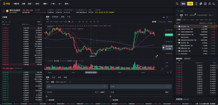Image resolution: width=218 pixels, height=105 pixels.
Task: Click the AI analysis icon above chart
Action: coord(164,17)
